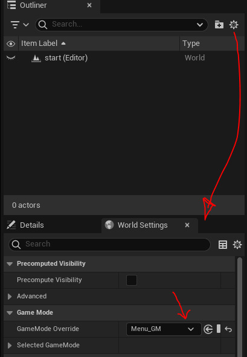Image resolution: width=247 pixels, height=357 pixels.
Task: Open the GameMode Override Menu_GM dropdown
Action: click(x=164, y=329)
